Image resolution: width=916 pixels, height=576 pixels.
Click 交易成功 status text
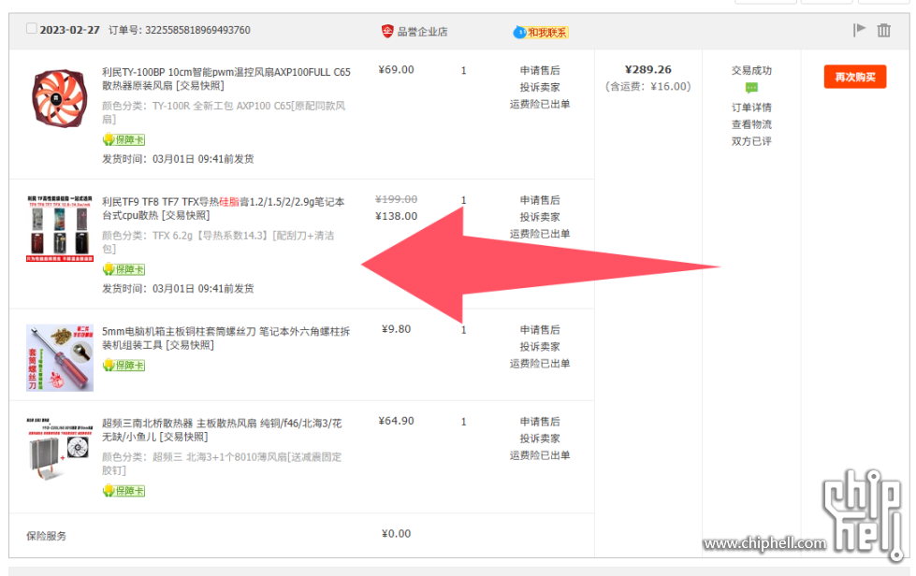point(751,71)
